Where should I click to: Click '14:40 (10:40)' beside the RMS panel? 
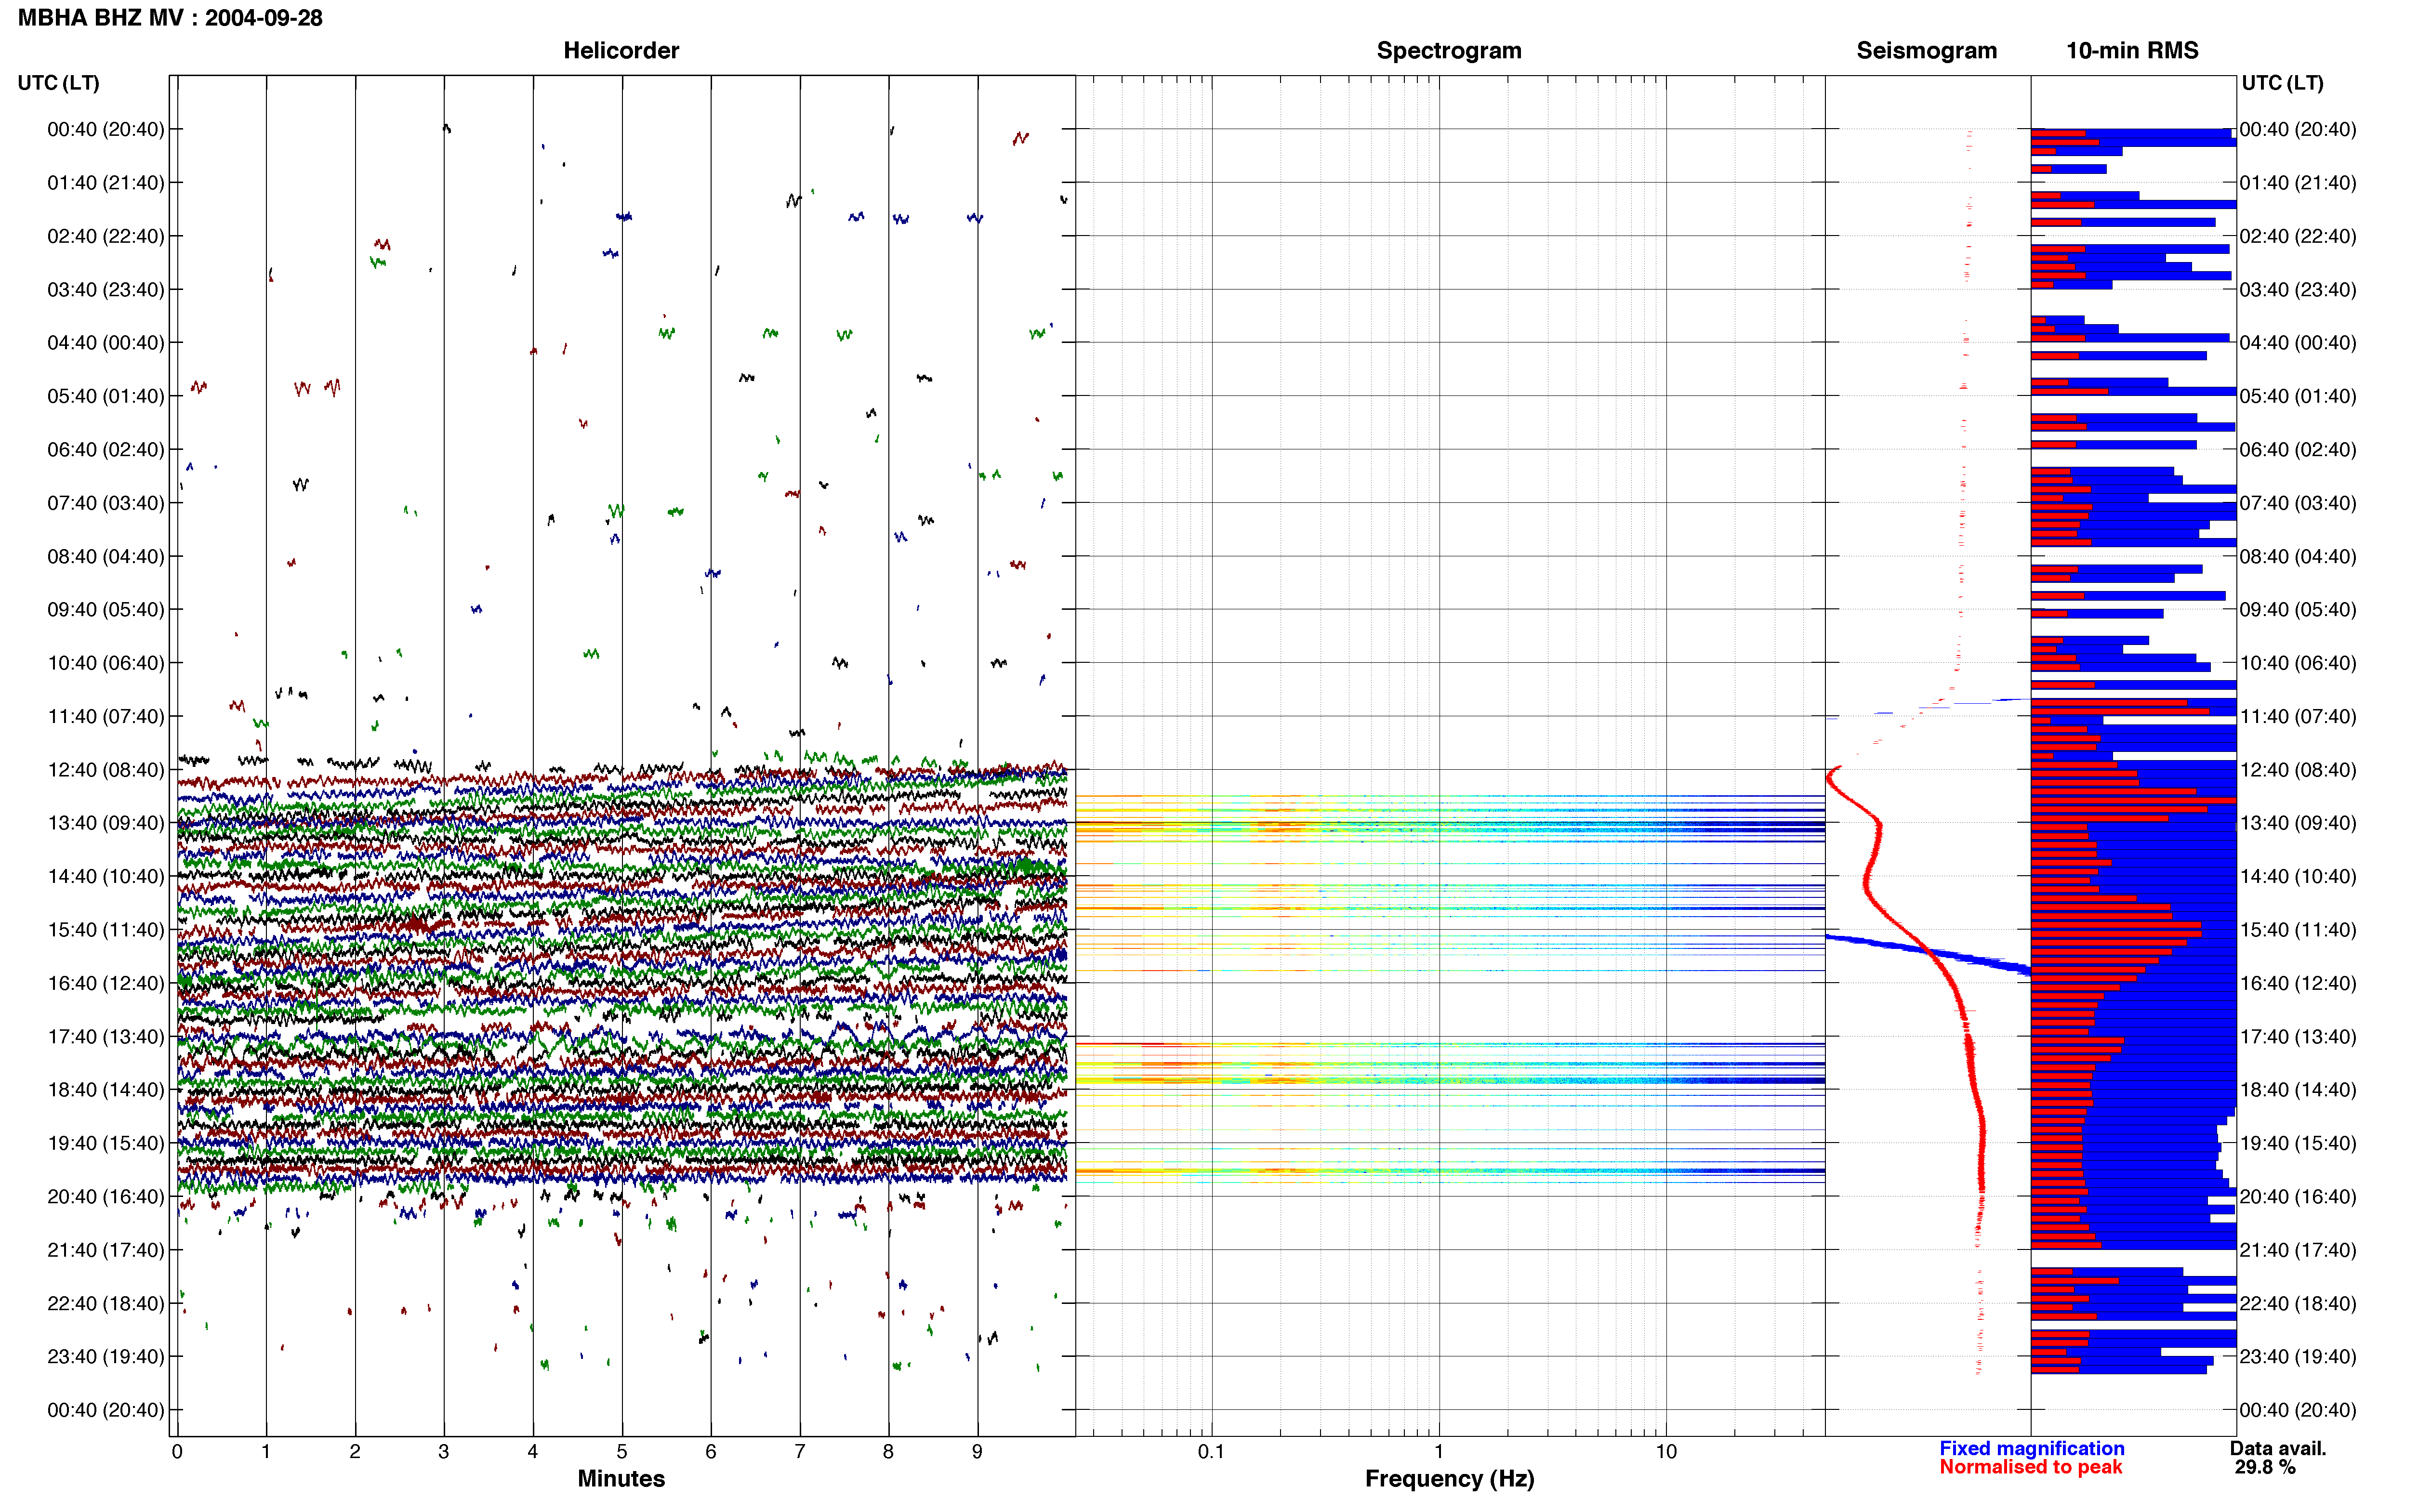coord(2298,877)
